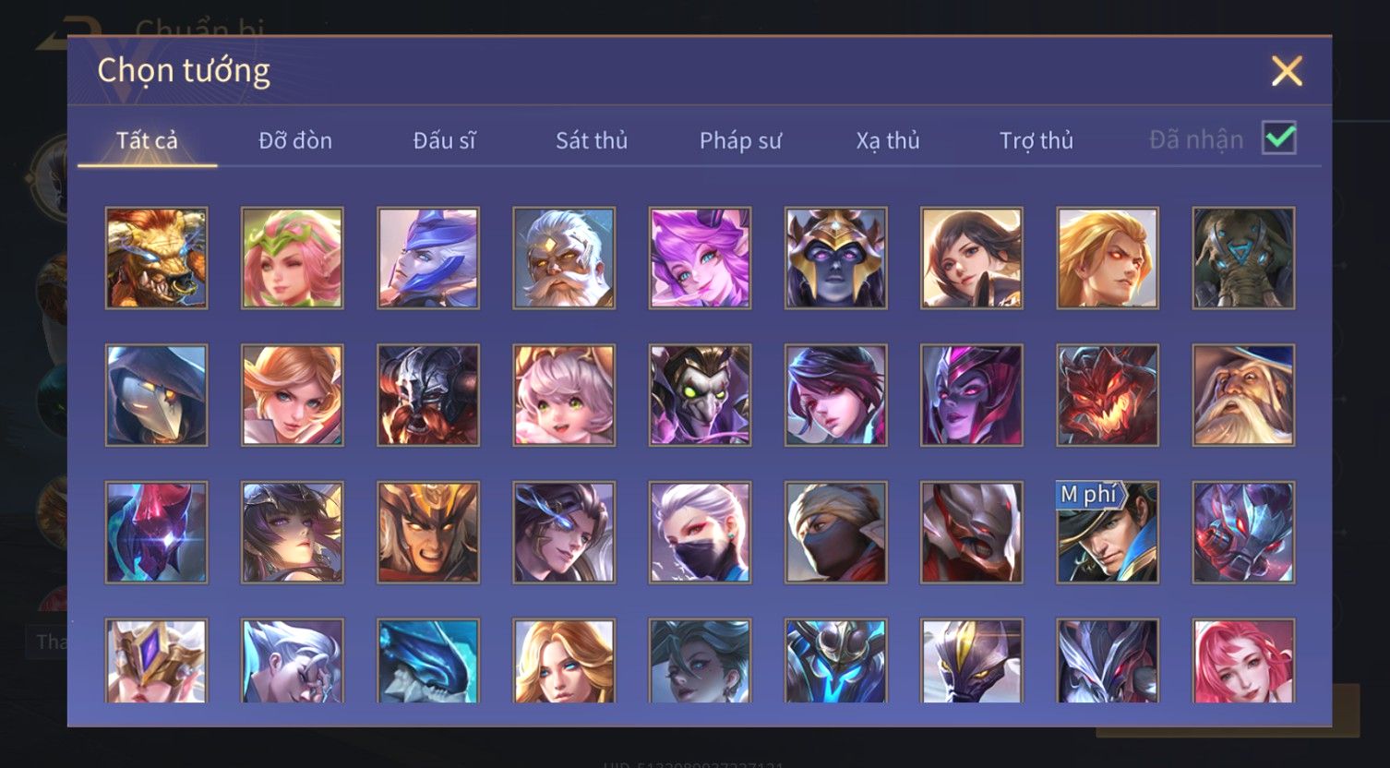Choose the elephant hero with blue glow
The image size is (1390, 768).
1243,258
